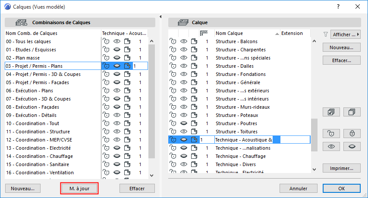Click the Nom Comb. de Calques header
The width and height of the screenshot is (368, 198).
click(53, 33)
